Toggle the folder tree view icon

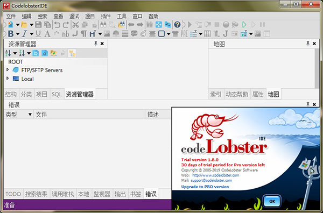(x=72, y=53)
